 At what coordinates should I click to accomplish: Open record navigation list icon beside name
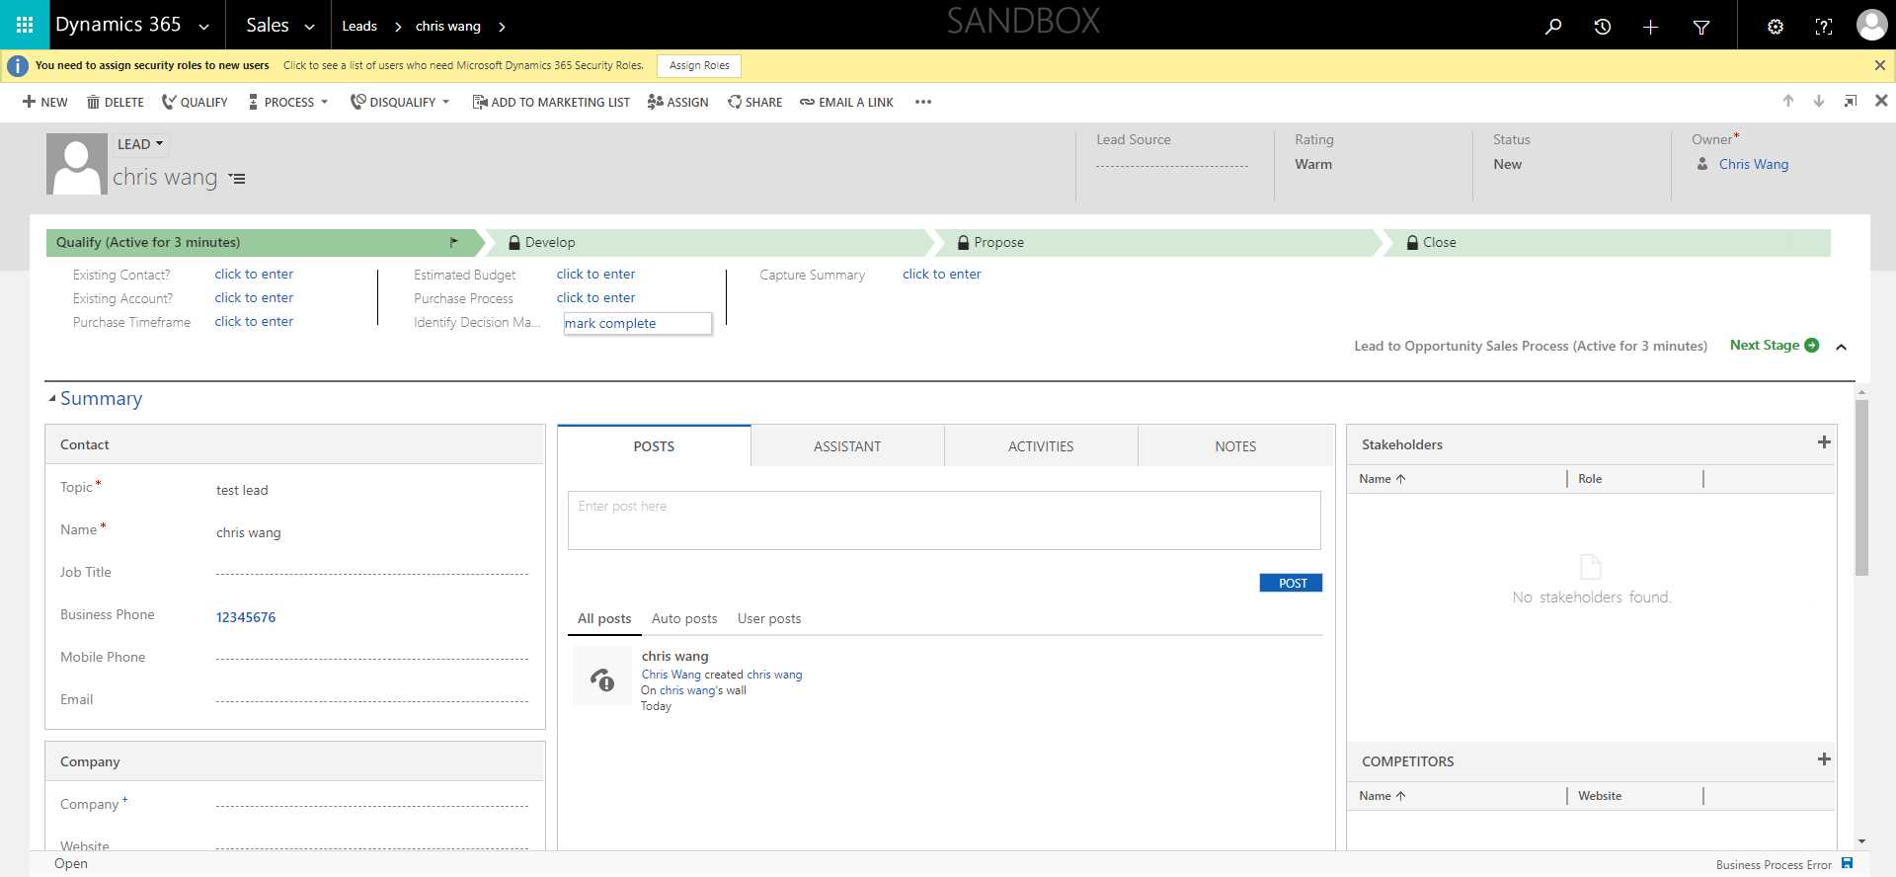(x=237, y=179)
